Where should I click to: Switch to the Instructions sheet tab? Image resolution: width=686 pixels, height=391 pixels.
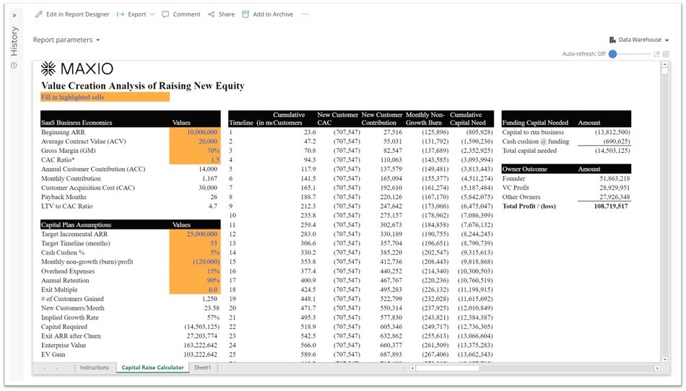tap(94, 368)
